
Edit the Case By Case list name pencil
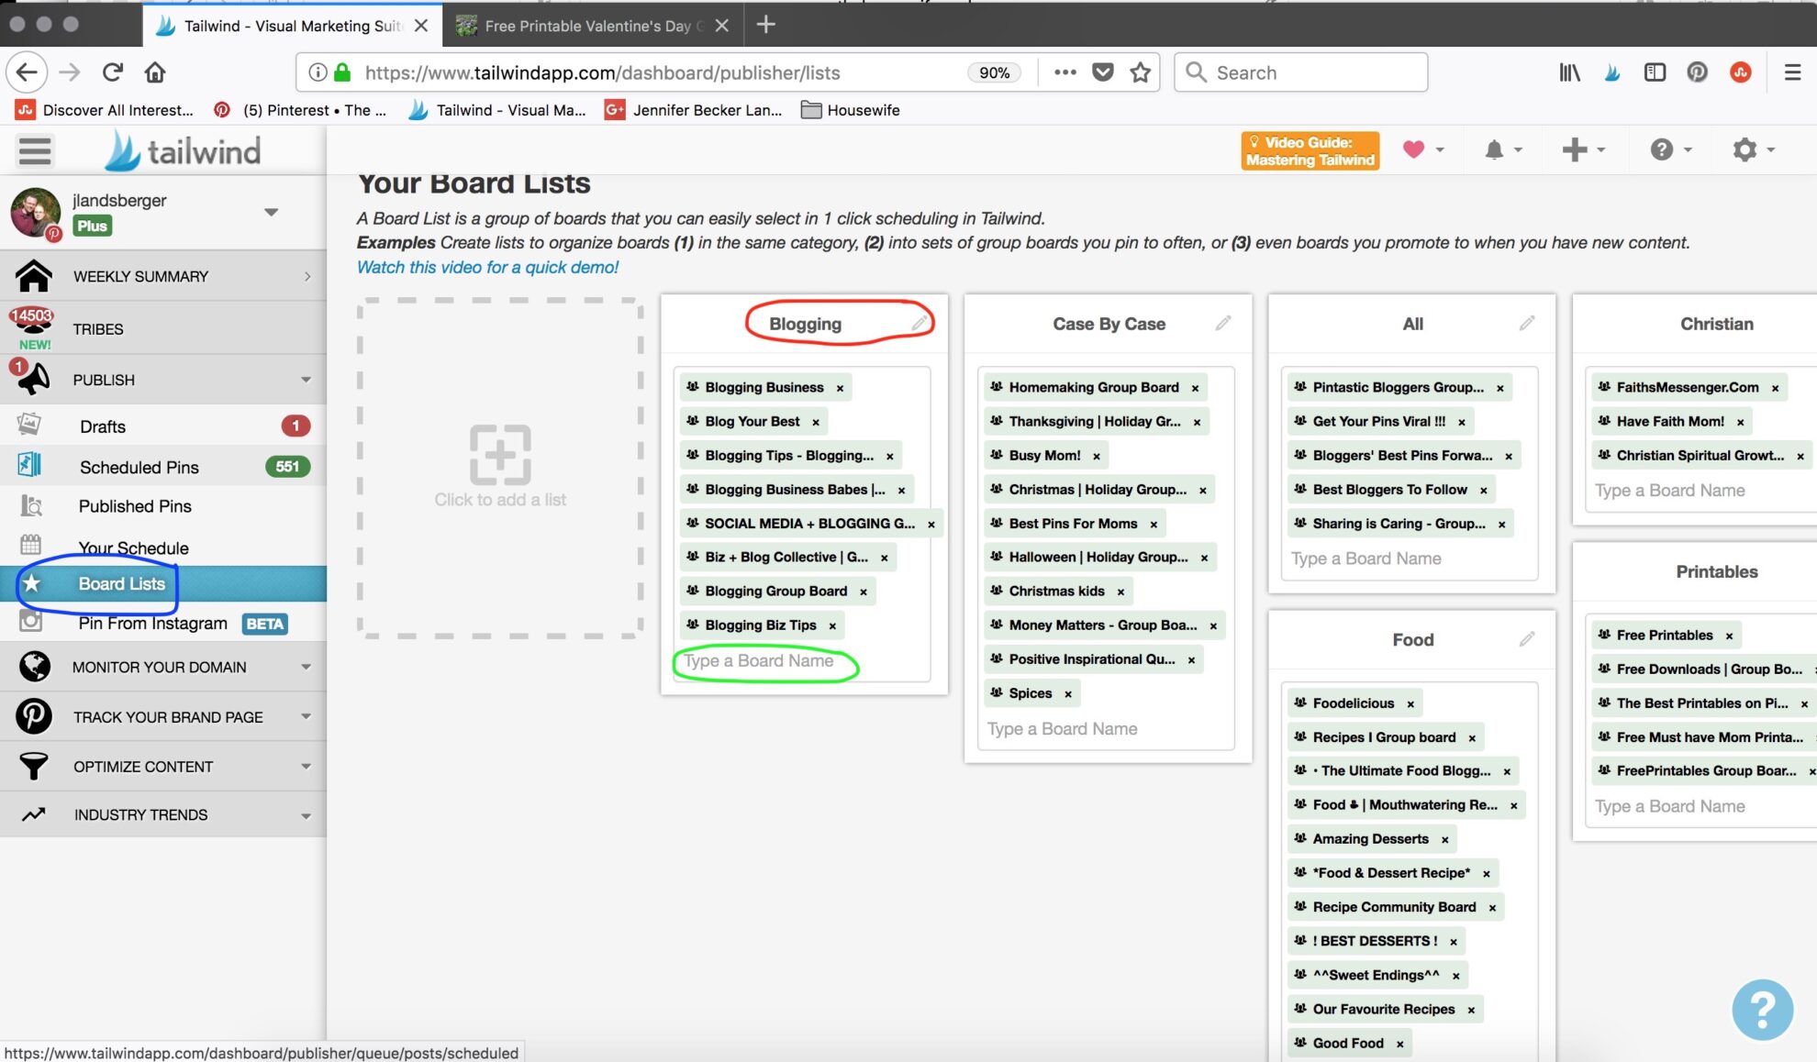point(1223,323)
